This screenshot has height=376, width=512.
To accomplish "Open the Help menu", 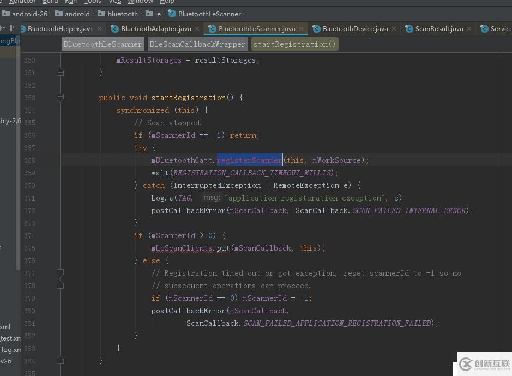I will pos(167,2).
